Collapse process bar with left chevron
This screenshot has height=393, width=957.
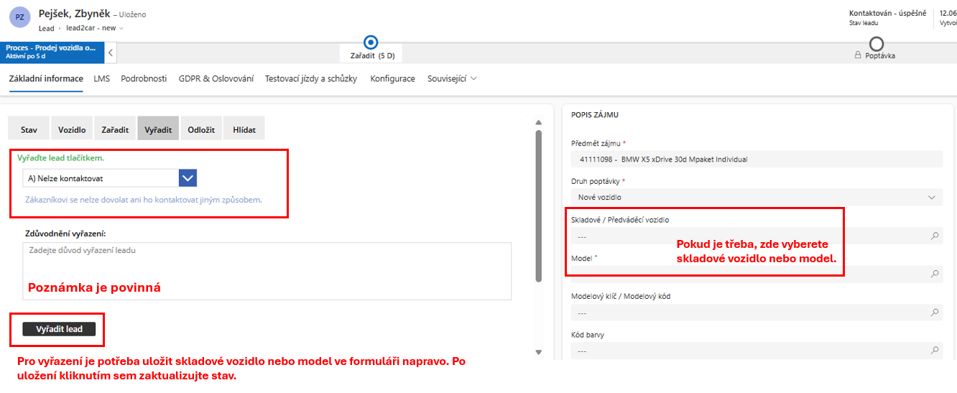point(111,52)
